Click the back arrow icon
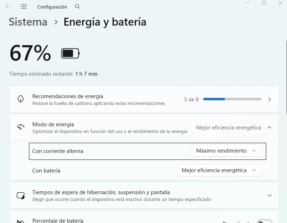This screenshot has height=223, width=287. (8, 6)
